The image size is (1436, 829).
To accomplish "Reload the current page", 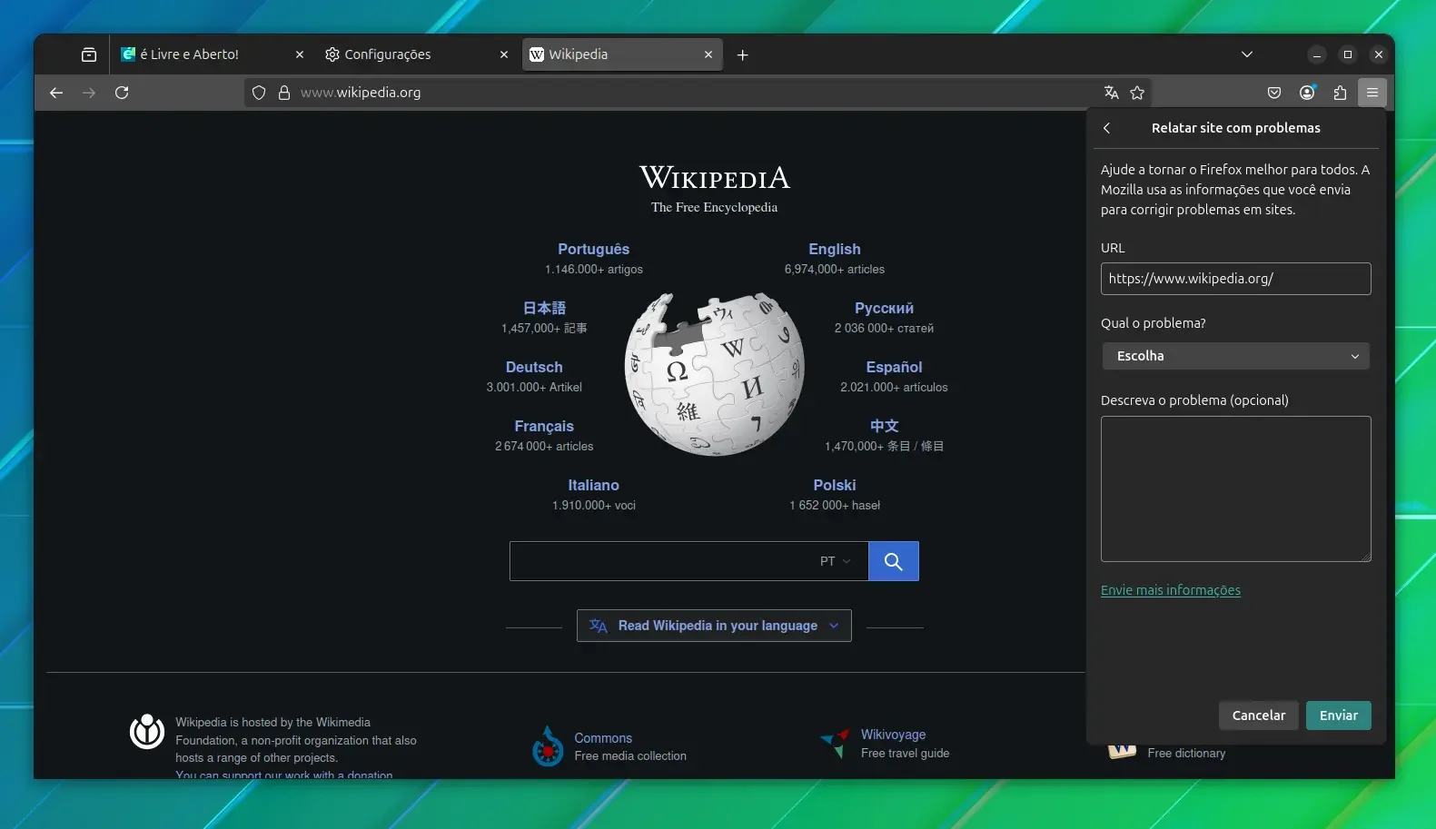I will (122, 93).
